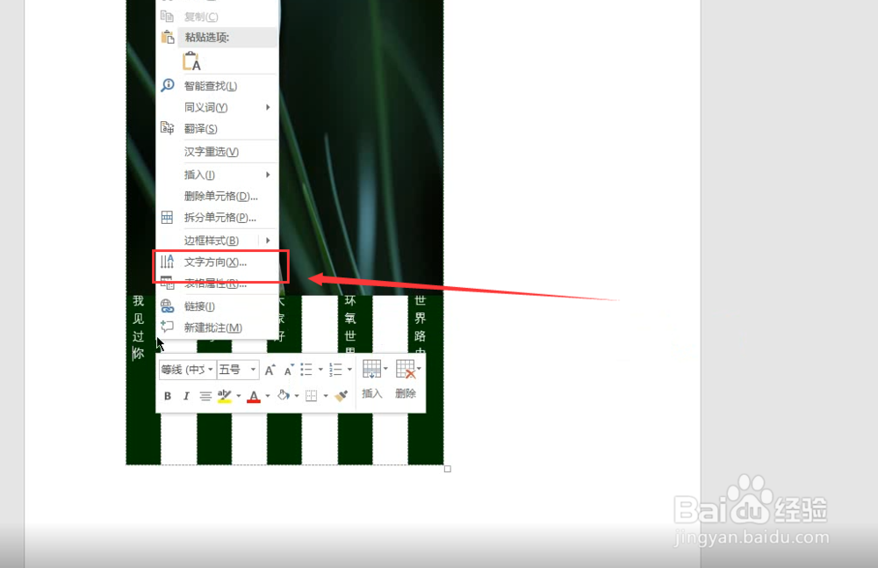Click the insert table rows icon
The width and height of the screenshot is (878, 568).
point(371,369)
